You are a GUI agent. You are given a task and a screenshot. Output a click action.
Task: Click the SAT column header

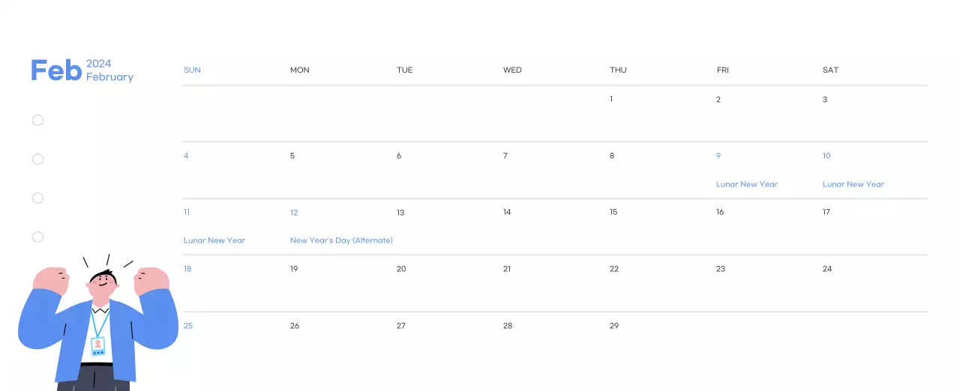(x=830, y=70)
